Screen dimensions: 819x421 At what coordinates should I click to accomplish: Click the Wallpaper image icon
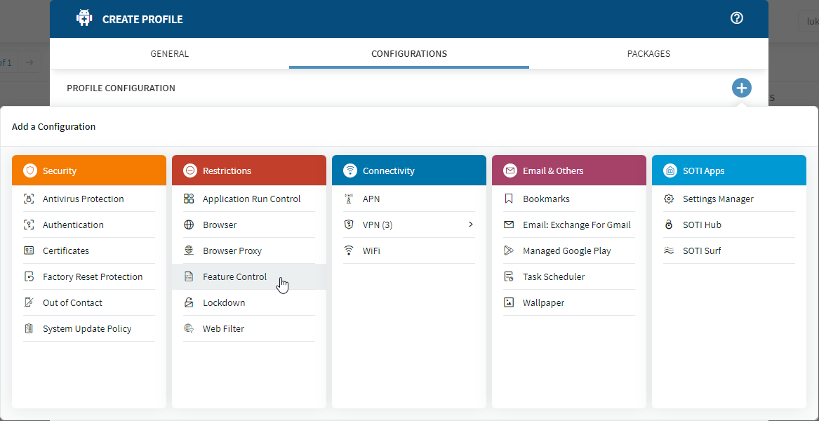click(509, 303)
